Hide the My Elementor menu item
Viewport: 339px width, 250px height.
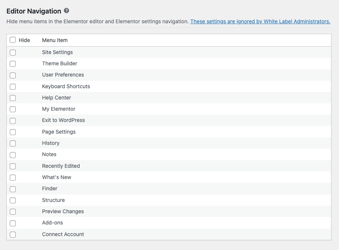(12, 109)
